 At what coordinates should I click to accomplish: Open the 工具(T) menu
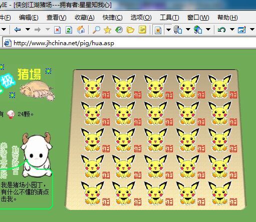[x=169, y=18]
